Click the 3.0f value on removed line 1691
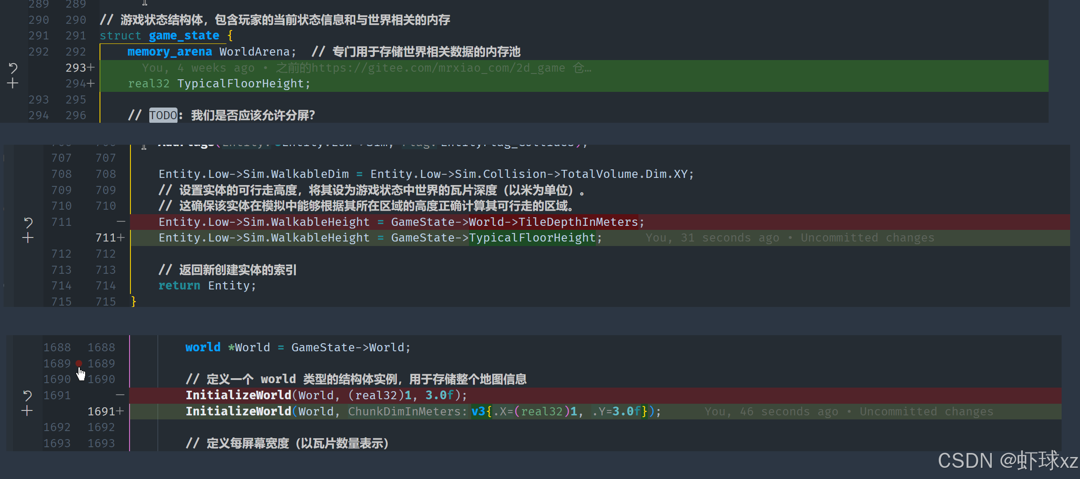The width and height of the screenshot is (1080, 479). pyautogui.click(x=439, y=395)
